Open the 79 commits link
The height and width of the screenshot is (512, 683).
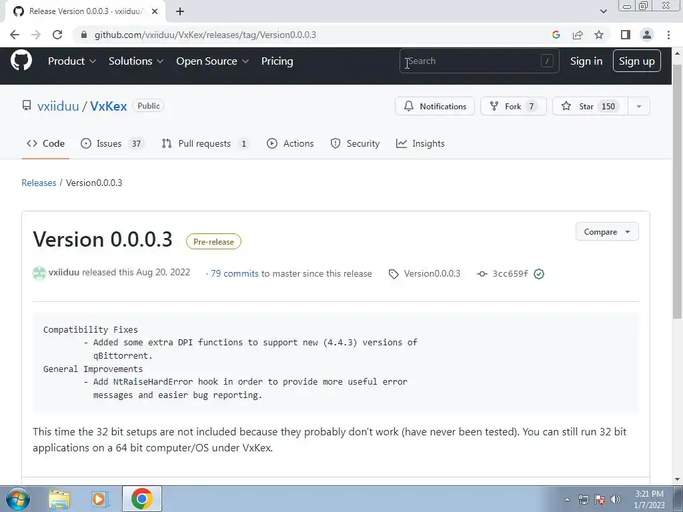(234, 273)
